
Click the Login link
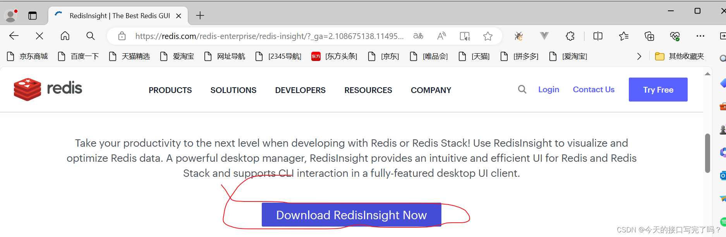tap(549, 90)
